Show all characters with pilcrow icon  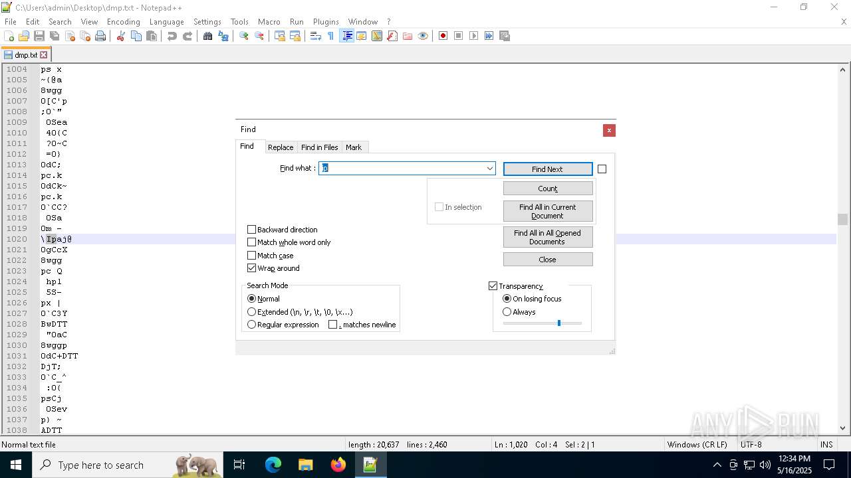pyautogui.click(x=331, y=36)
